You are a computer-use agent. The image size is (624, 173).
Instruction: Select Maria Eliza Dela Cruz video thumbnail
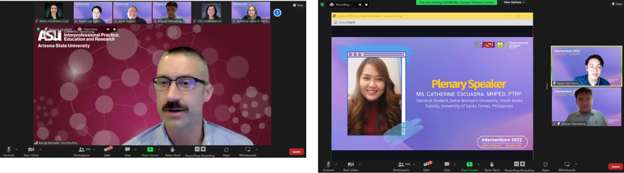[x=54, y=12]
